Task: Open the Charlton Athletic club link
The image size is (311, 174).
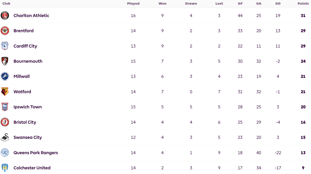Action: (31, 15)
